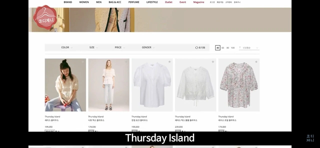Viewport: 320px width, 148px height.
Task: Open the 장바구니 cart link
Action: tap(237, 2)
